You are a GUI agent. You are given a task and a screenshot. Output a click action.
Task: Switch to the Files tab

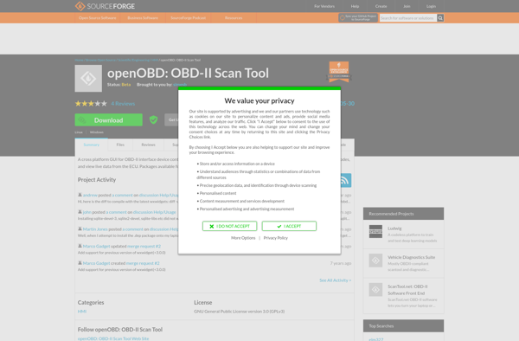tap(120, 145)
